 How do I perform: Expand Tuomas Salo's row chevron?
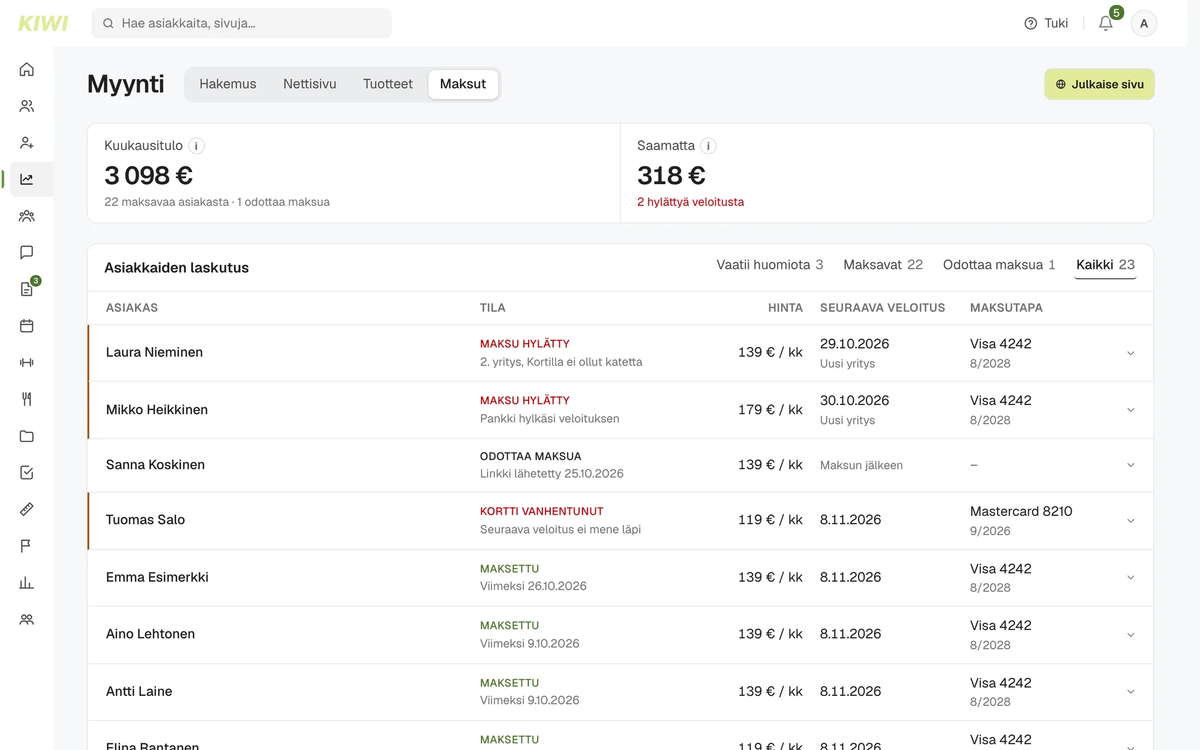point(1130,521)
